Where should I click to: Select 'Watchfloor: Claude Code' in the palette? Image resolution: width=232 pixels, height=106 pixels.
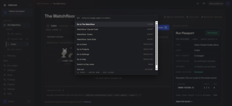coord(115,29)
